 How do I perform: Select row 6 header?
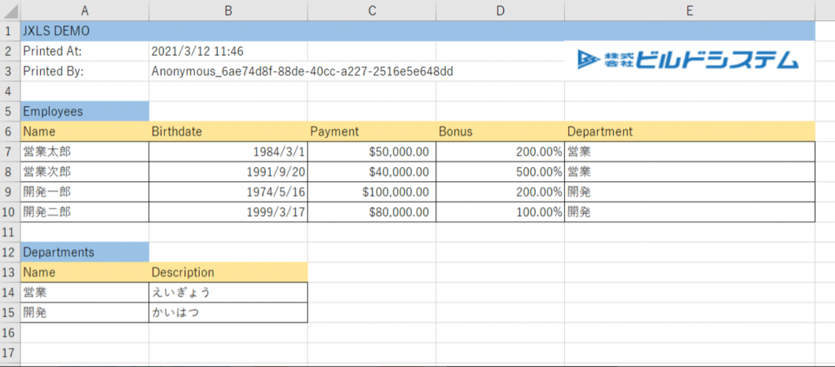pyautogui.click(x=10, y=131)
